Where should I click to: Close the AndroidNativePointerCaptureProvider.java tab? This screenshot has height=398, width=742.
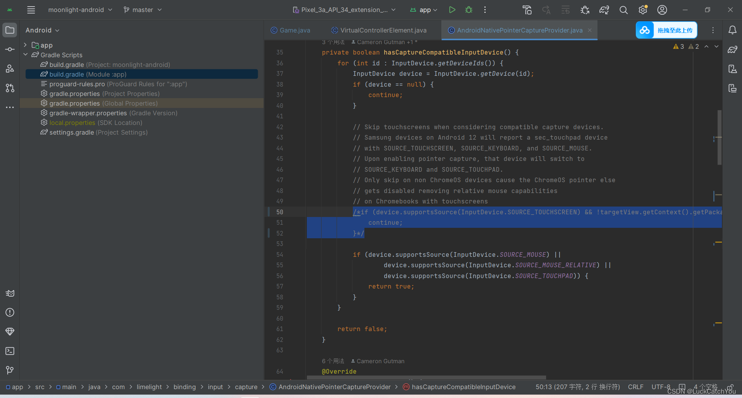(590, 30)
